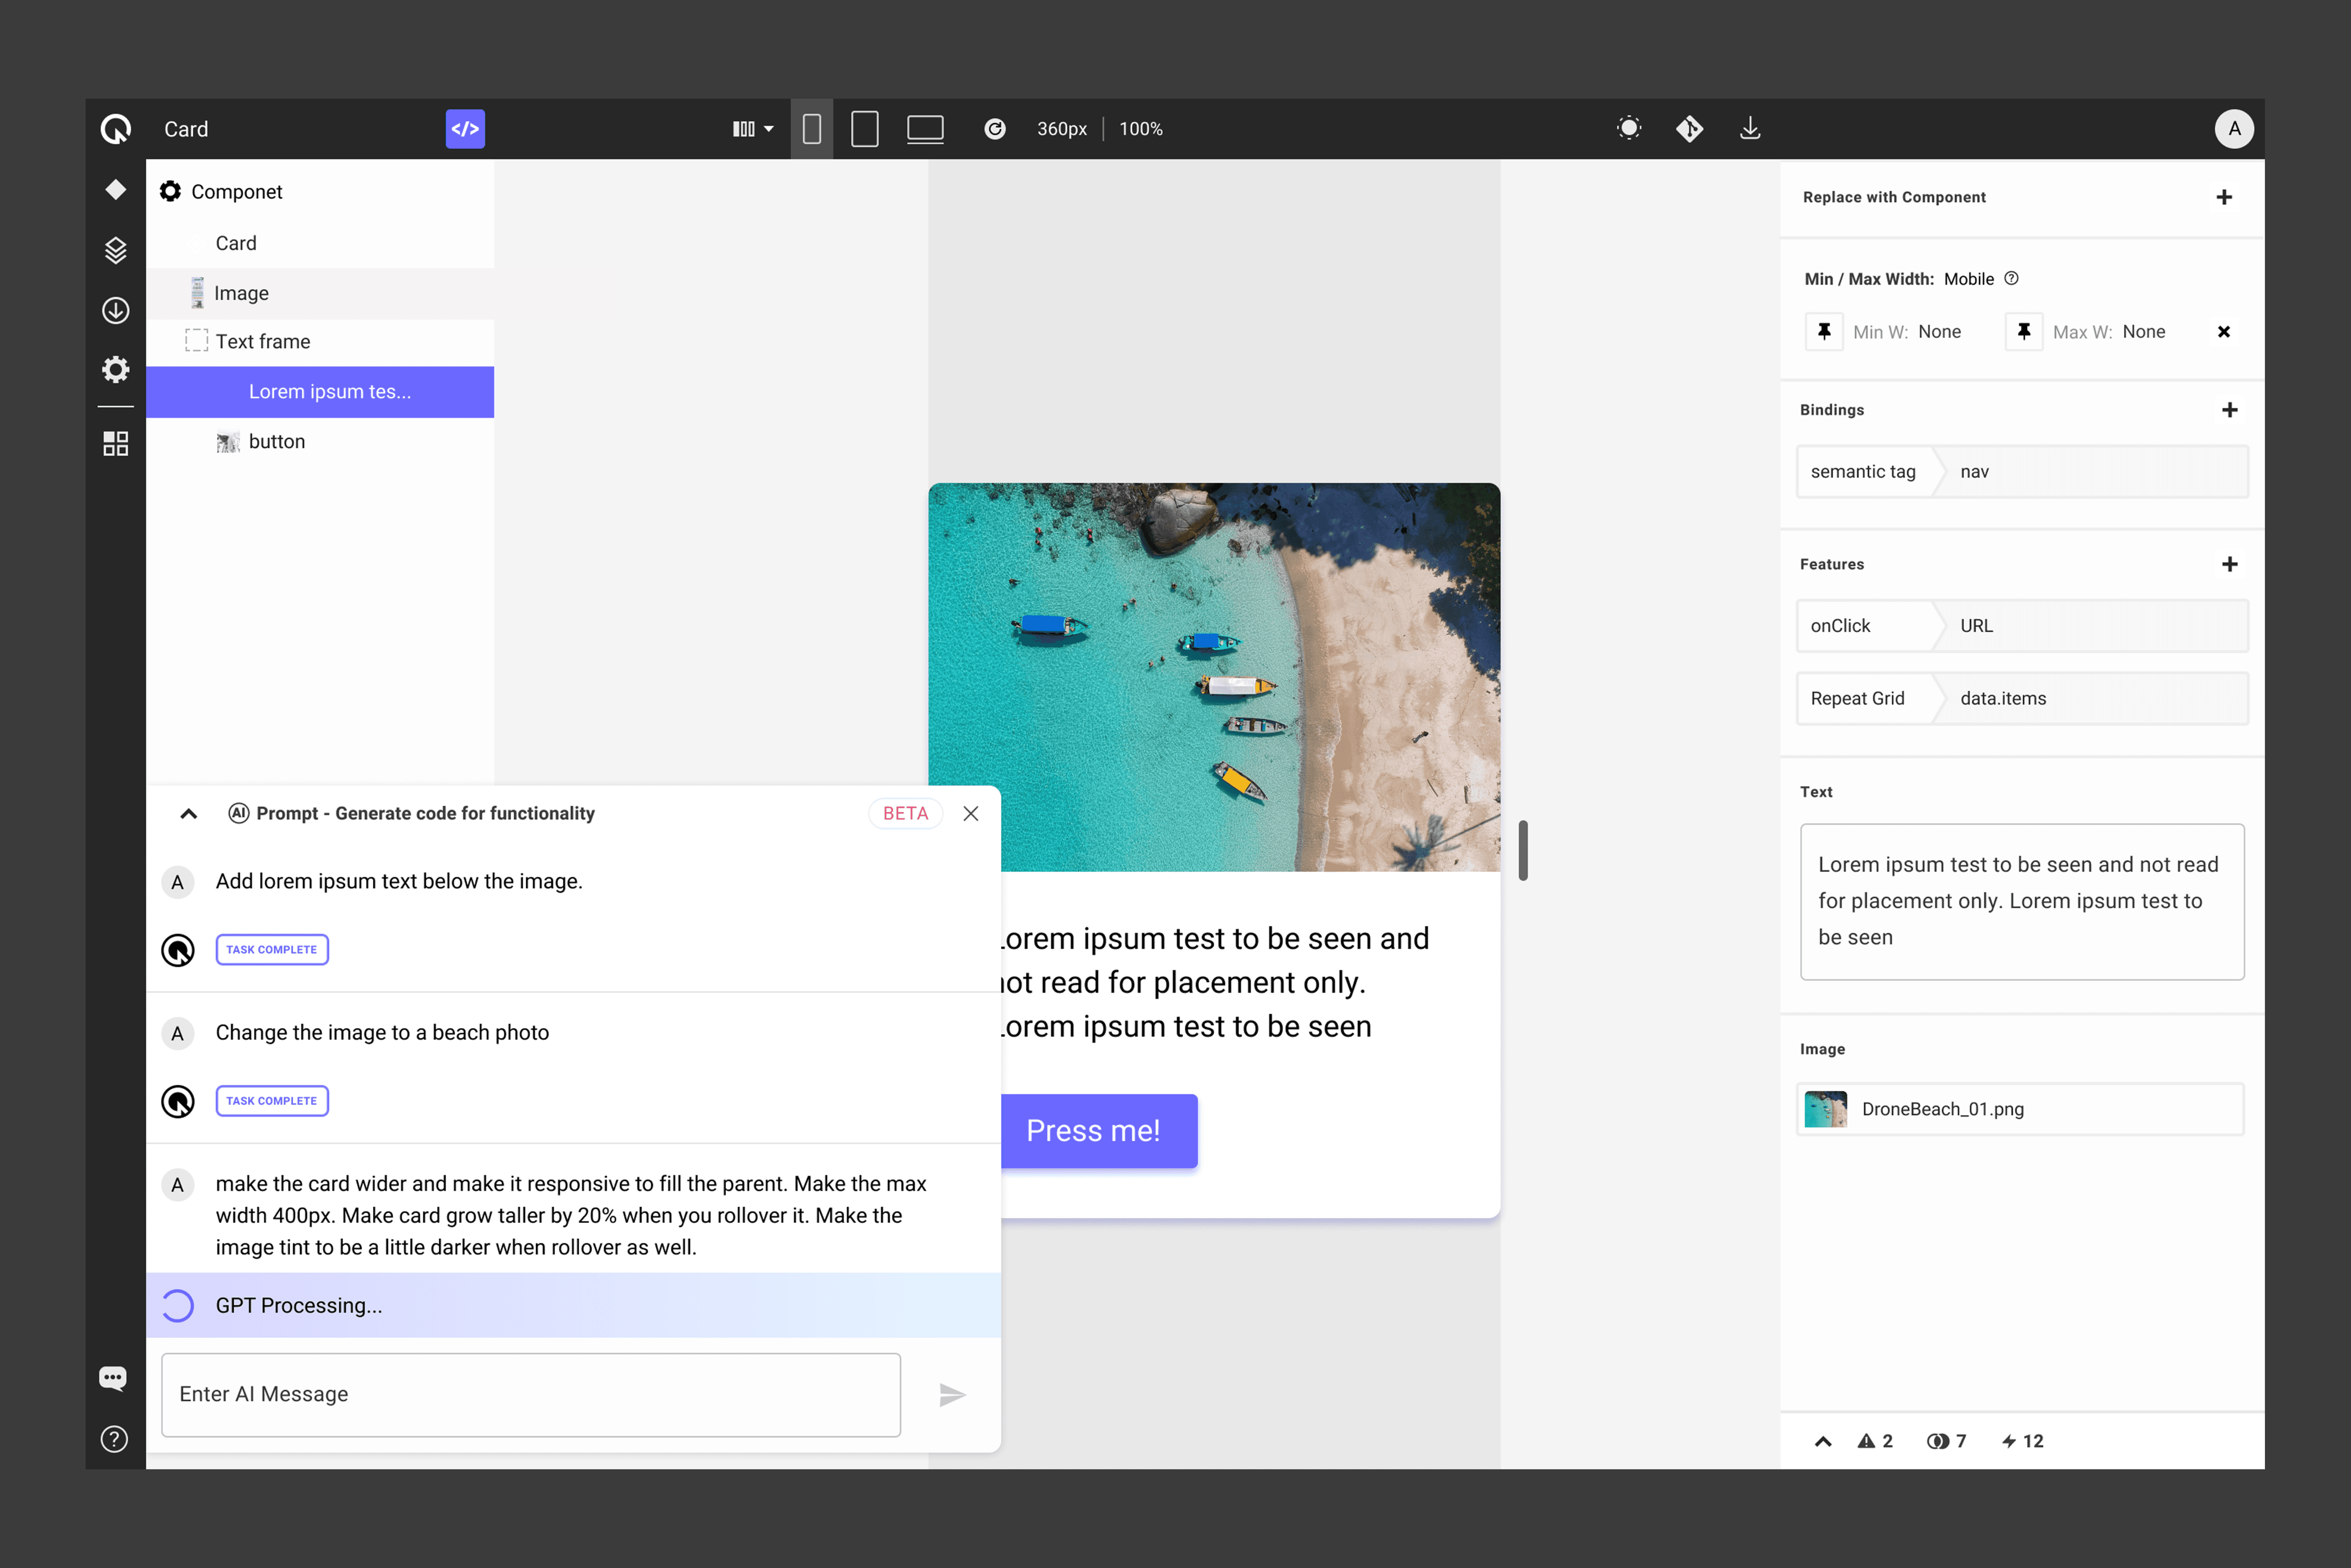Screen dimensions: 2351x1568
Task: Toggle the light/dark theme sun icon
Action: pos(1629,129)
